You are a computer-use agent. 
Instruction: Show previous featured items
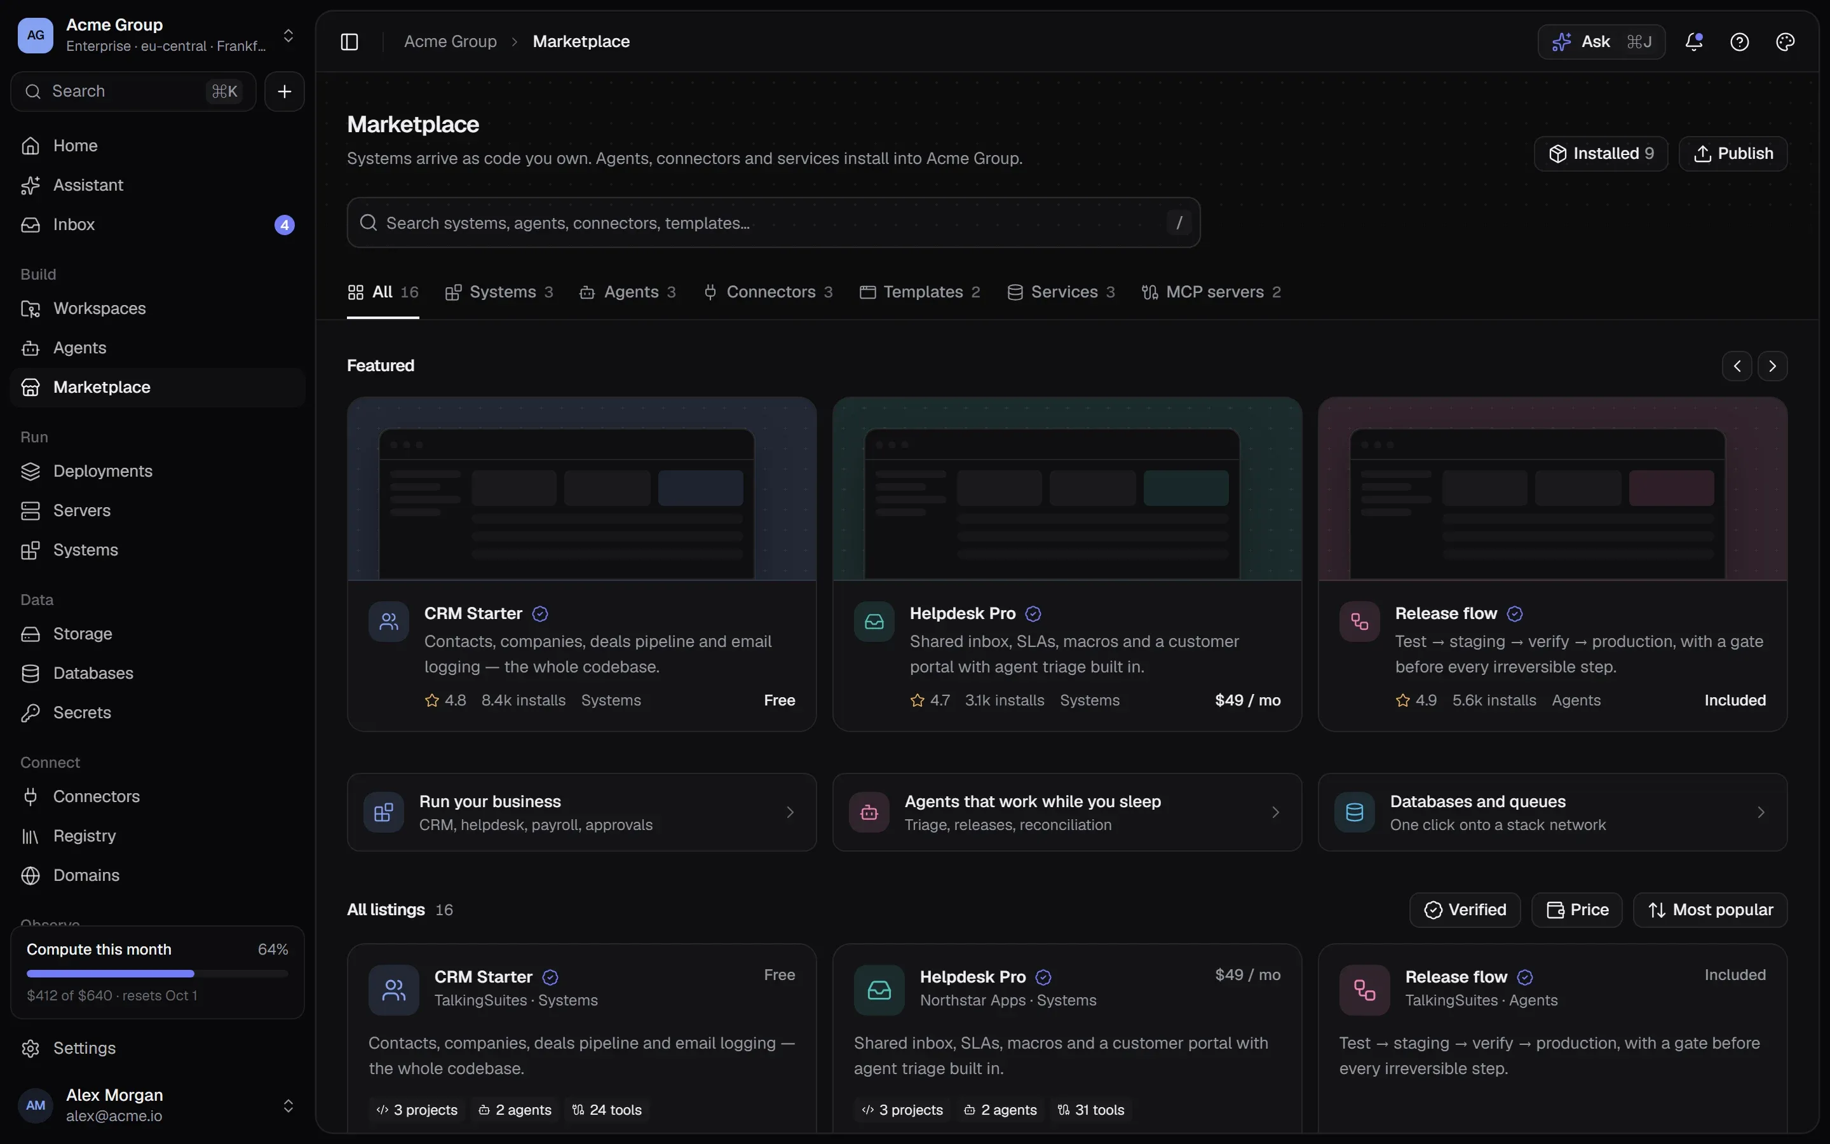tap(1737, 366)
